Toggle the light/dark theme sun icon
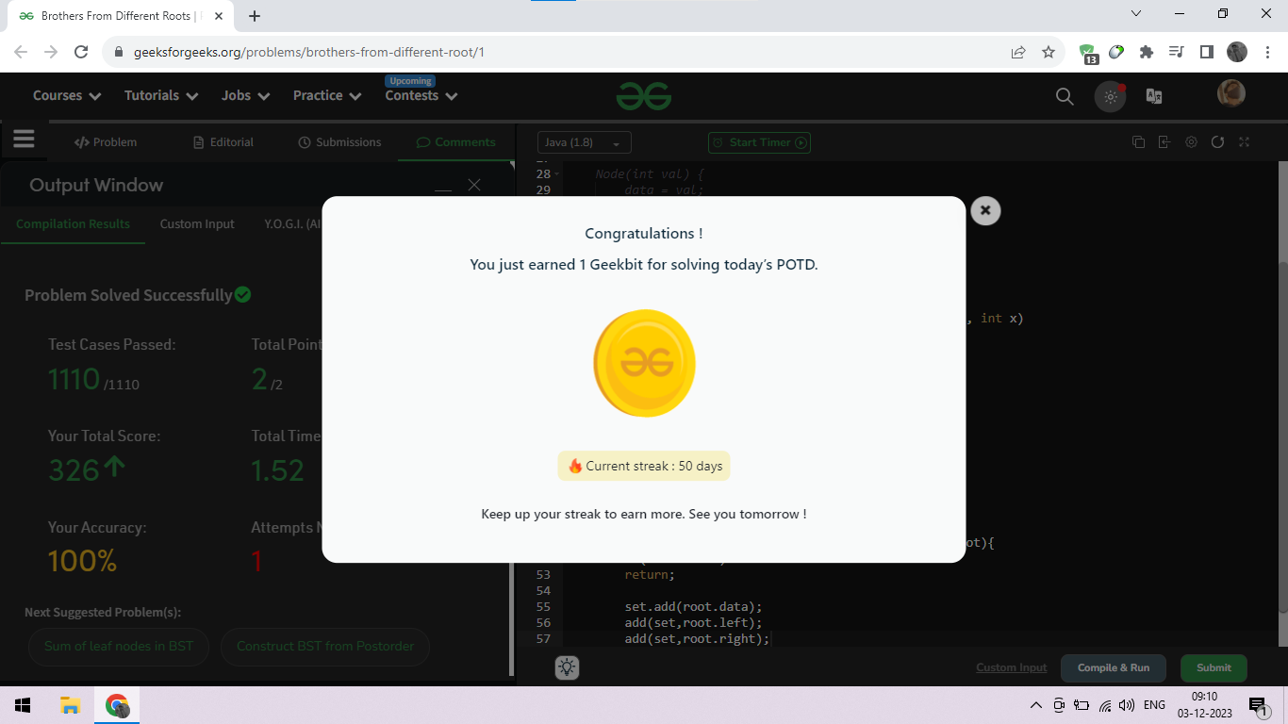Viewport: 1288px width, 724px height. [x=1110, y=96]
